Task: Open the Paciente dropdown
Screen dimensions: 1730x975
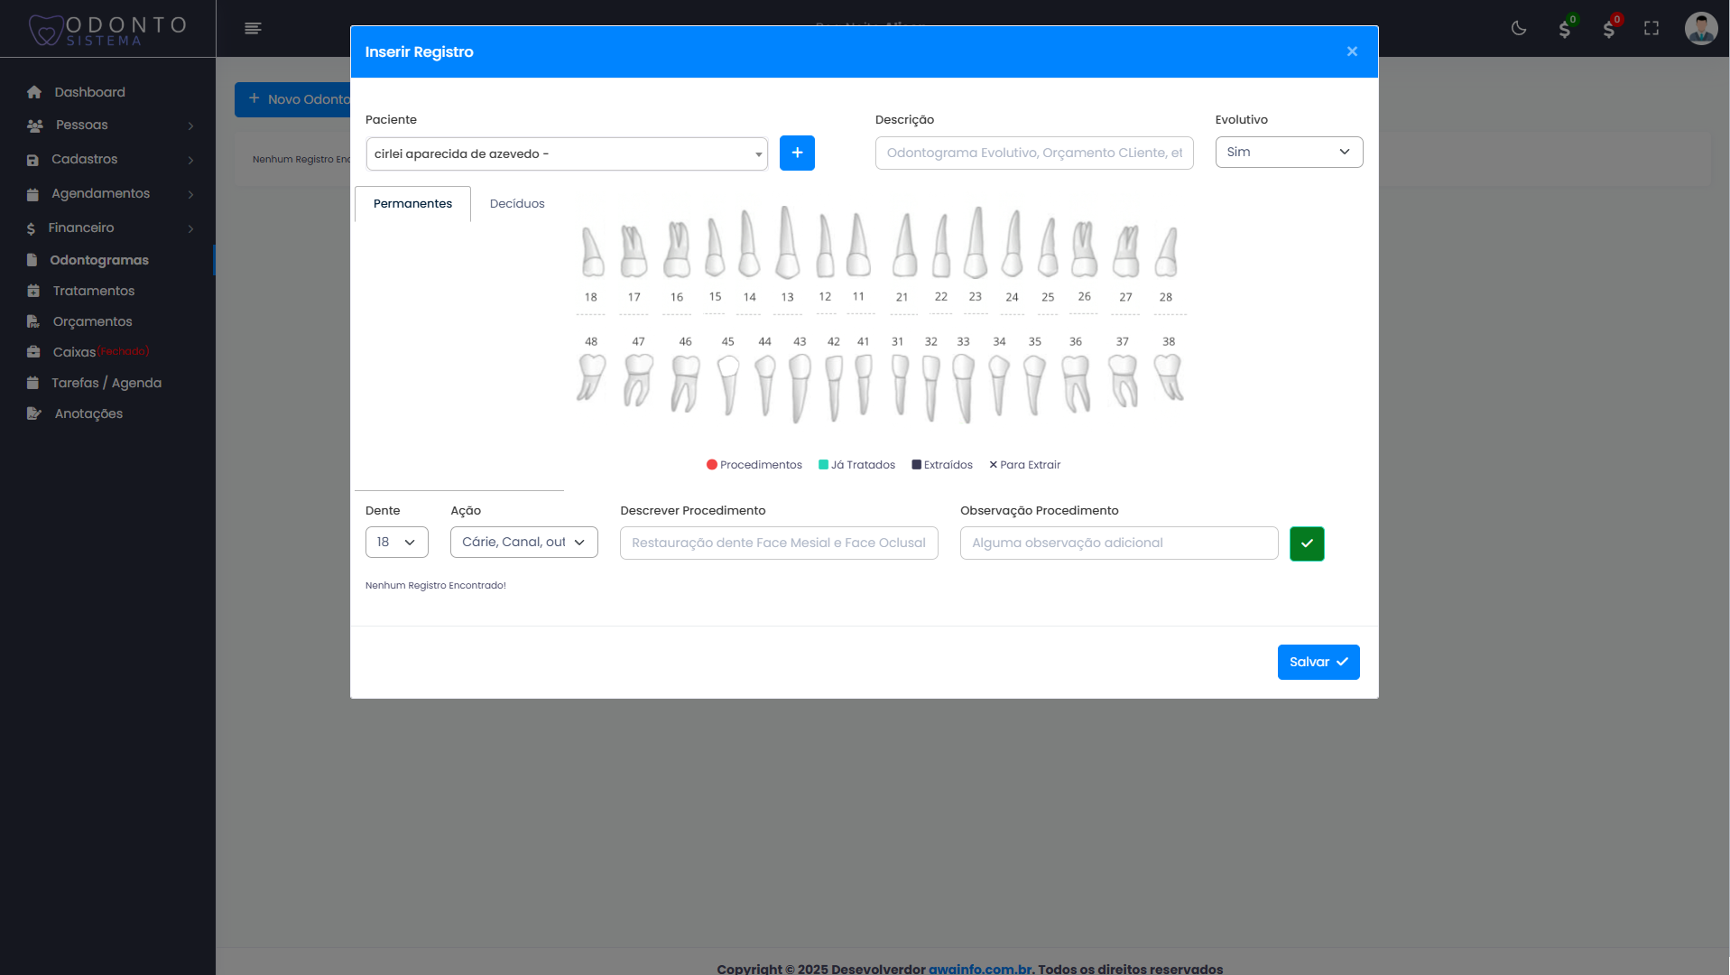Action: (x=567, y=154)
